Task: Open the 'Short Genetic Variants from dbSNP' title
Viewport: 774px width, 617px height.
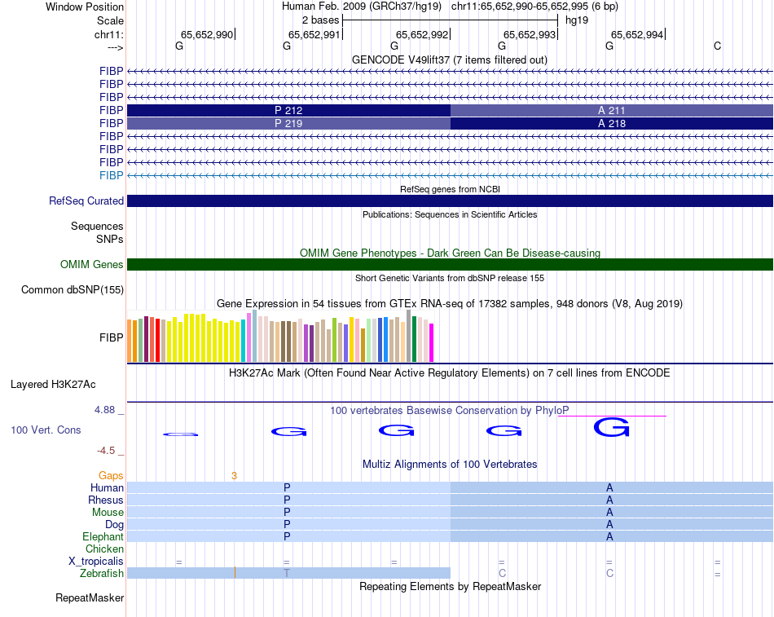Action: click(450, 278)
